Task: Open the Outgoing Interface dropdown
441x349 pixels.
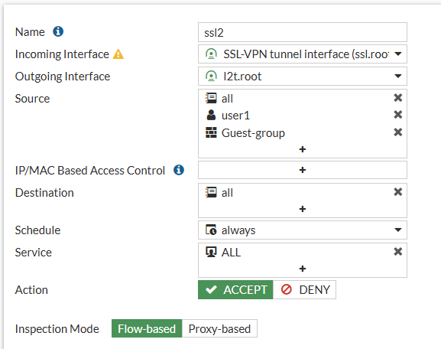Action: click(x=398, y=76)
